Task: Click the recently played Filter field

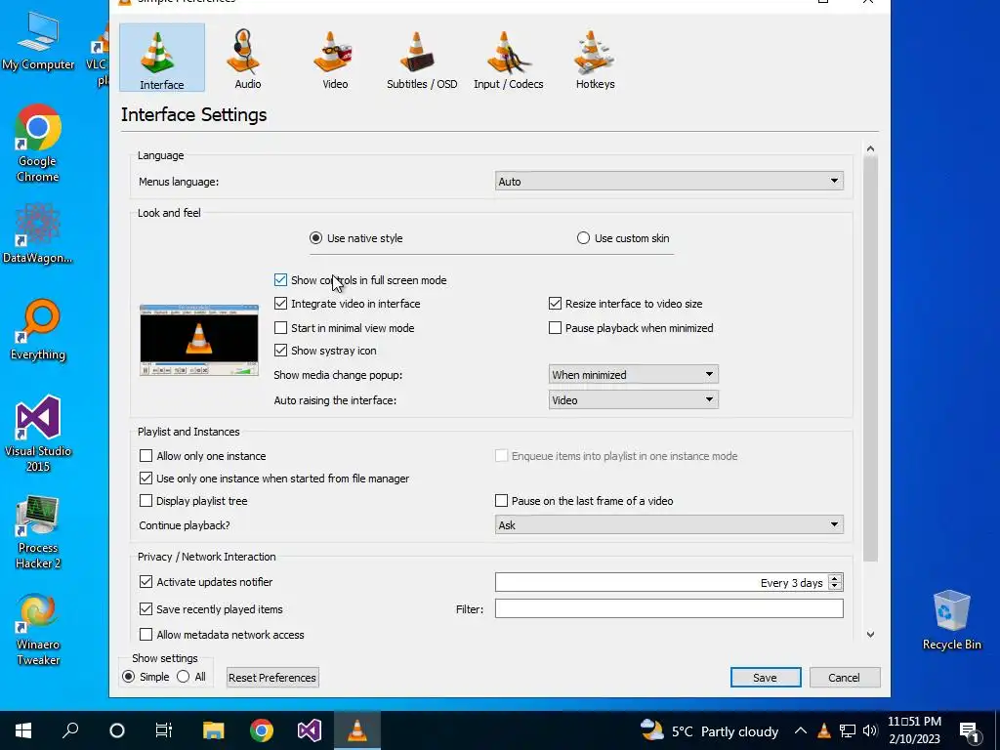Action: point(669,609)
